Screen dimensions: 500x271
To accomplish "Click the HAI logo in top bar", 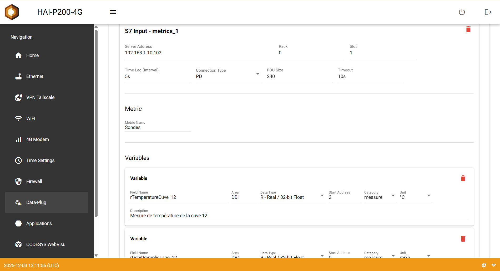I will [x=12, y=12].
